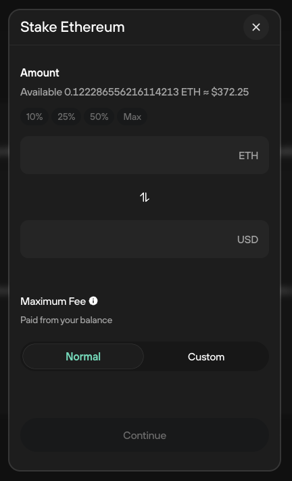The height and width of the screenshot is (481, 292).
Task: Switch fee mode to Custom
Action: (206, 357)
